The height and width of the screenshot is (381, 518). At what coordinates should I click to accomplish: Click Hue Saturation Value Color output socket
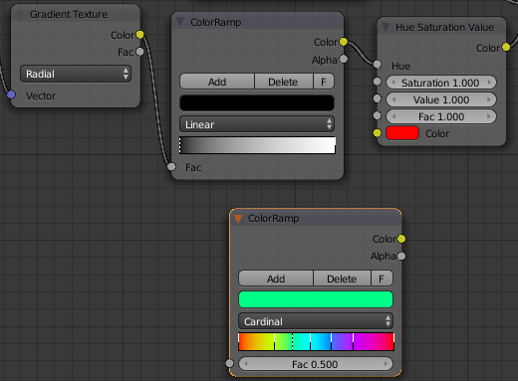pos(506,47)
